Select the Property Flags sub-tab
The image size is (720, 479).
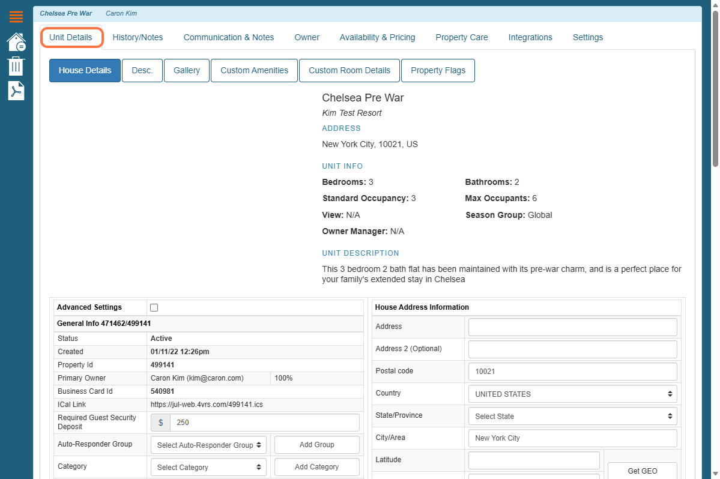438,71
